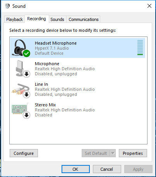The height and width of the screenshot is (177, 156).
Task: Click the Cancel button
Action: point(107,169)
